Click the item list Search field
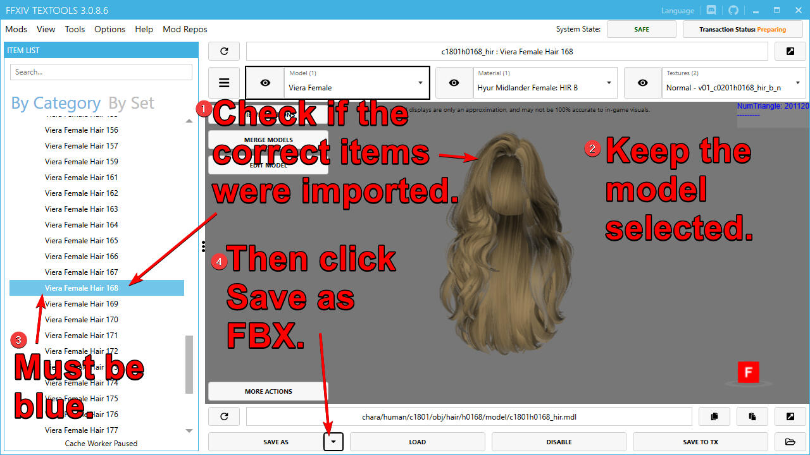Image resolution: width=810 pixels, height=455 pixels. (x=101, y=72)
